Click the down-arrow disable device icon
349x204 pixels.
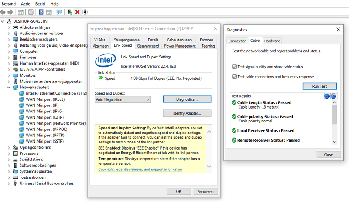pyautogui.click(x=85, y=12)
